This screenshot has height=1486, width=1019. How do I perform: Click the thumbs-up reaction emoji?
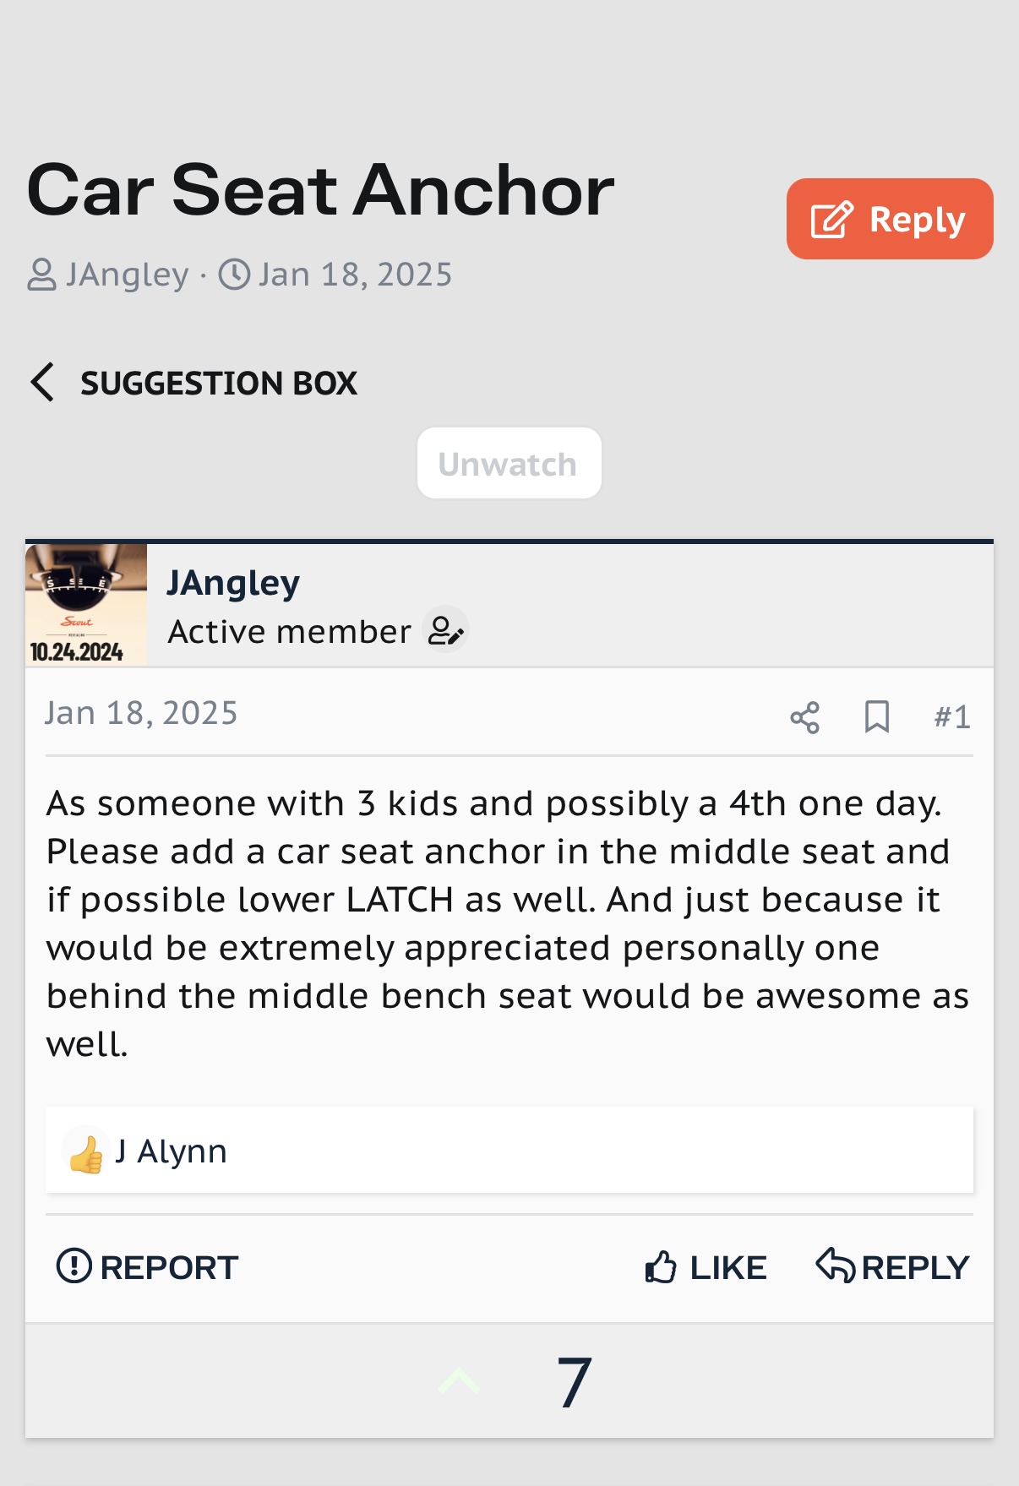(86, 1154)
